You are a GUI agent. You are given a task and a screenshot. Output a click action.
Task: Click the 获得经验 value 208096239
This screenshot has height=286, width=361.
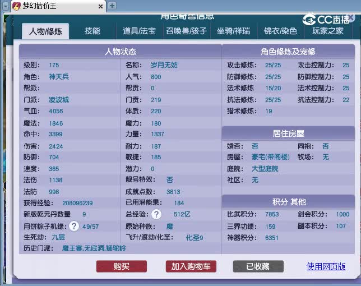[x=77, y=203]
